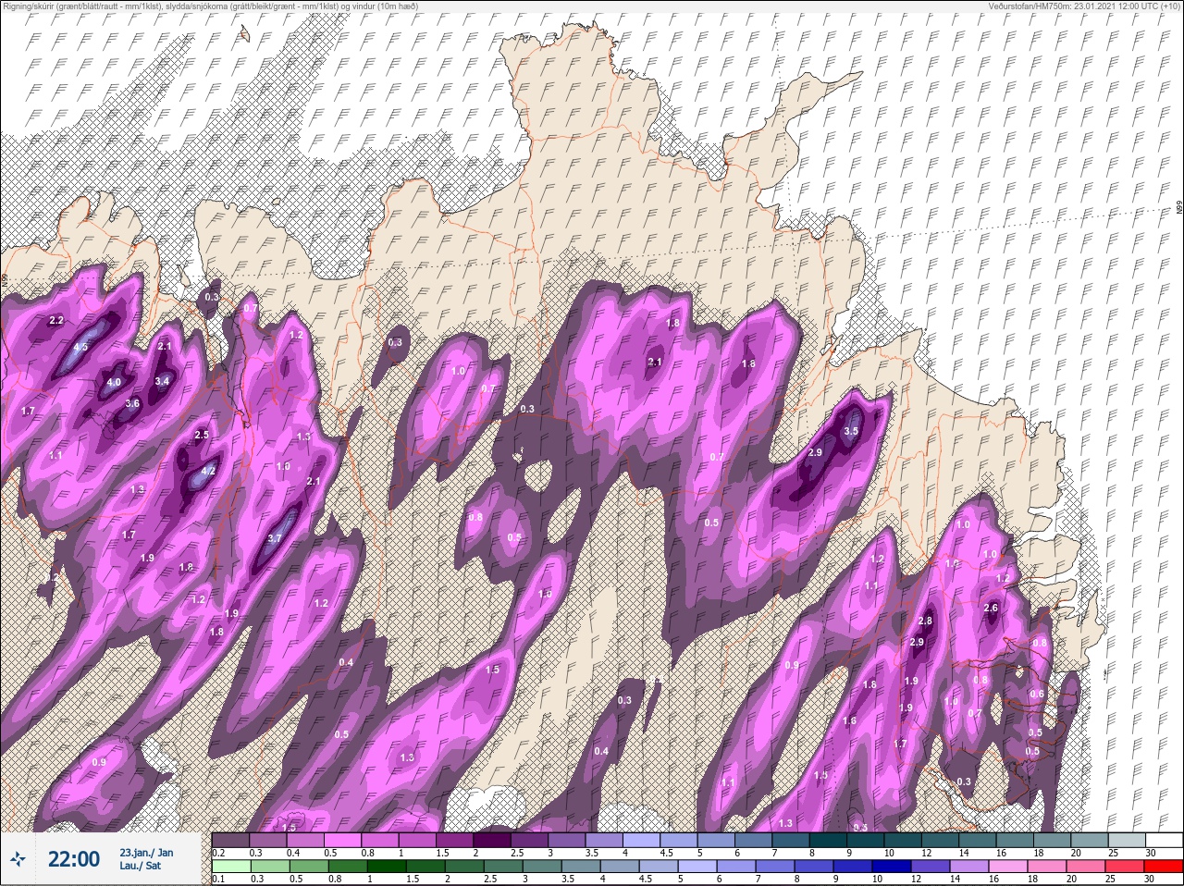Viewport: 1184px width, 886px height.
Task: Select upper legend pink swatch between 0.5 and 0.8
Action: click(x=344, y=839)
